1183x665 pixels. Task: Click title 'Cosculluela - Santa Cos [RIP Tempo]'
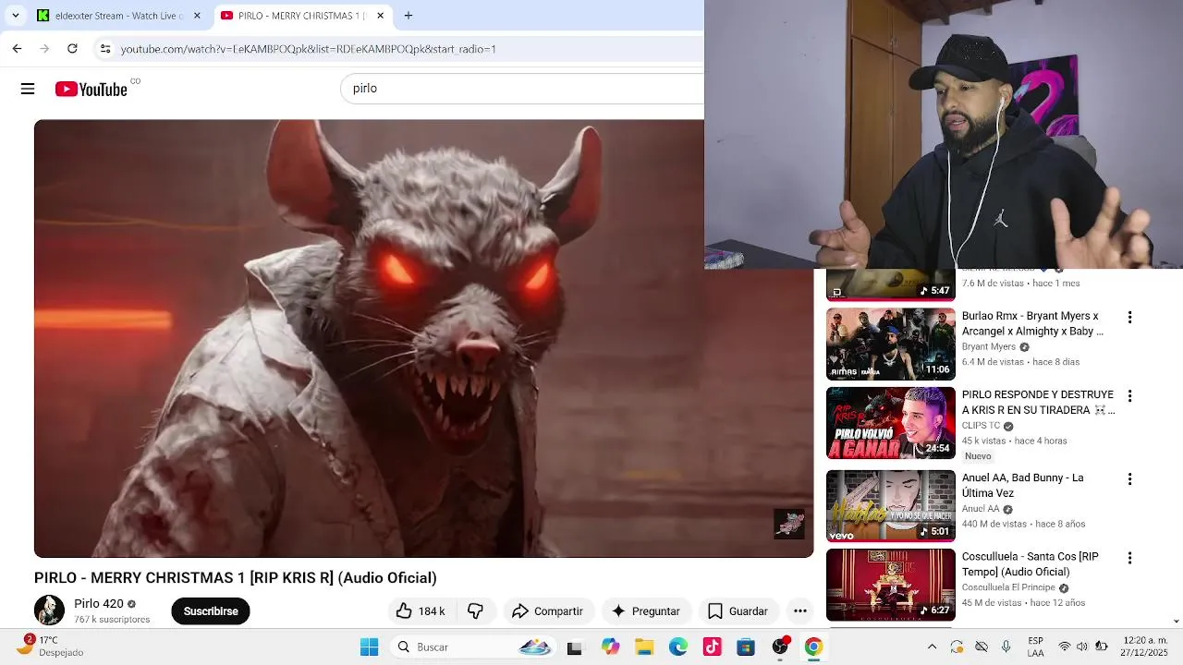(1031, 564)
